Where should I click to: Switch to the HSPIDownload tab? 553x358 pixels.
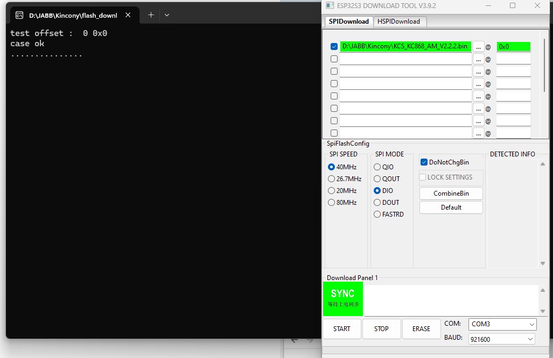click(x=399, y=22)
